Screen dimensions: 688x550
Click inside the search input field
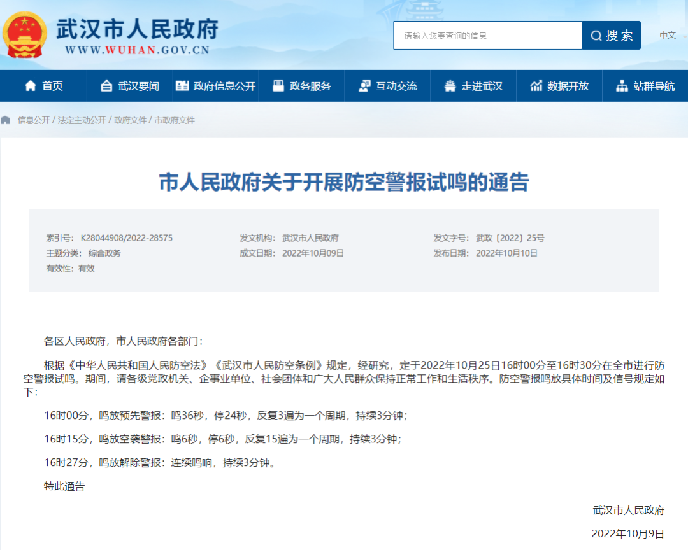[487, 35]
